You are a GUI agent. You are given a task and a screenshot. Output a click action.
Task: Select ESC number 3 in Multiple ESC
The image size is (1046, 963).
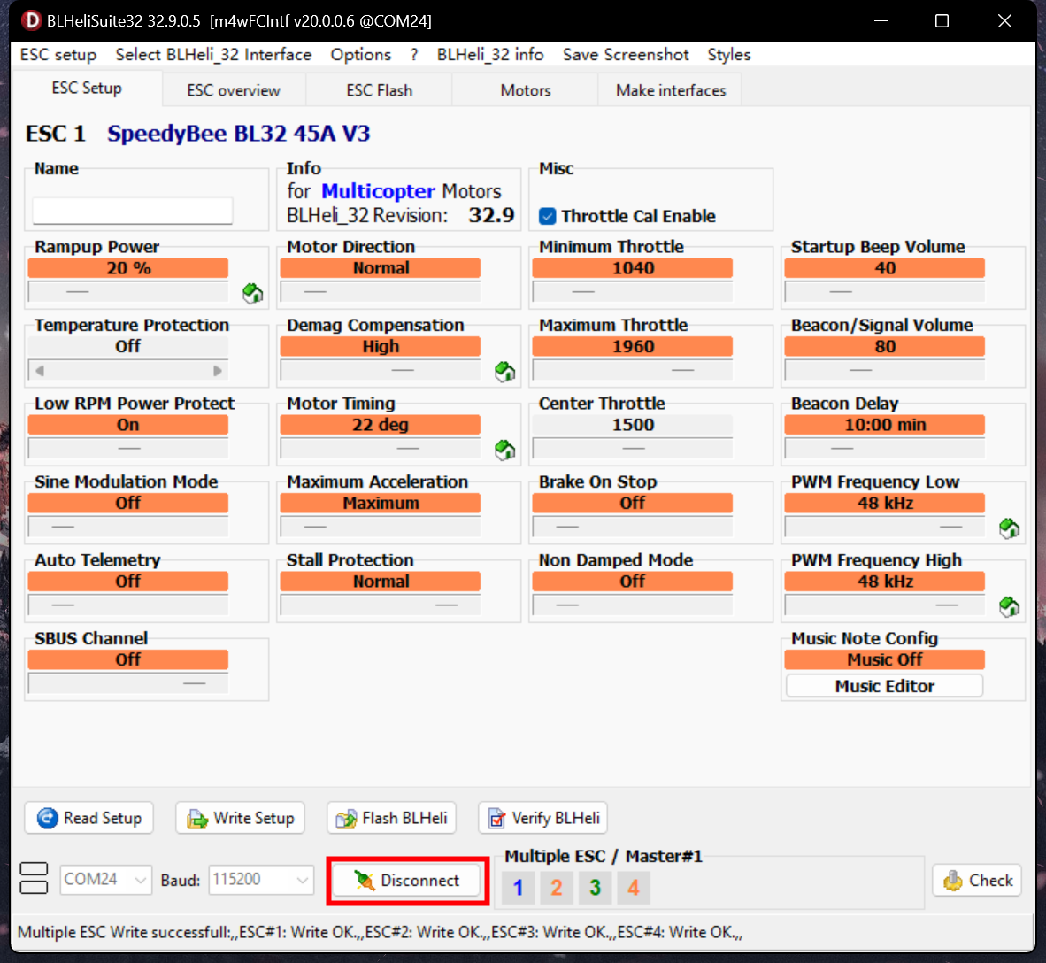pos(595,887)
